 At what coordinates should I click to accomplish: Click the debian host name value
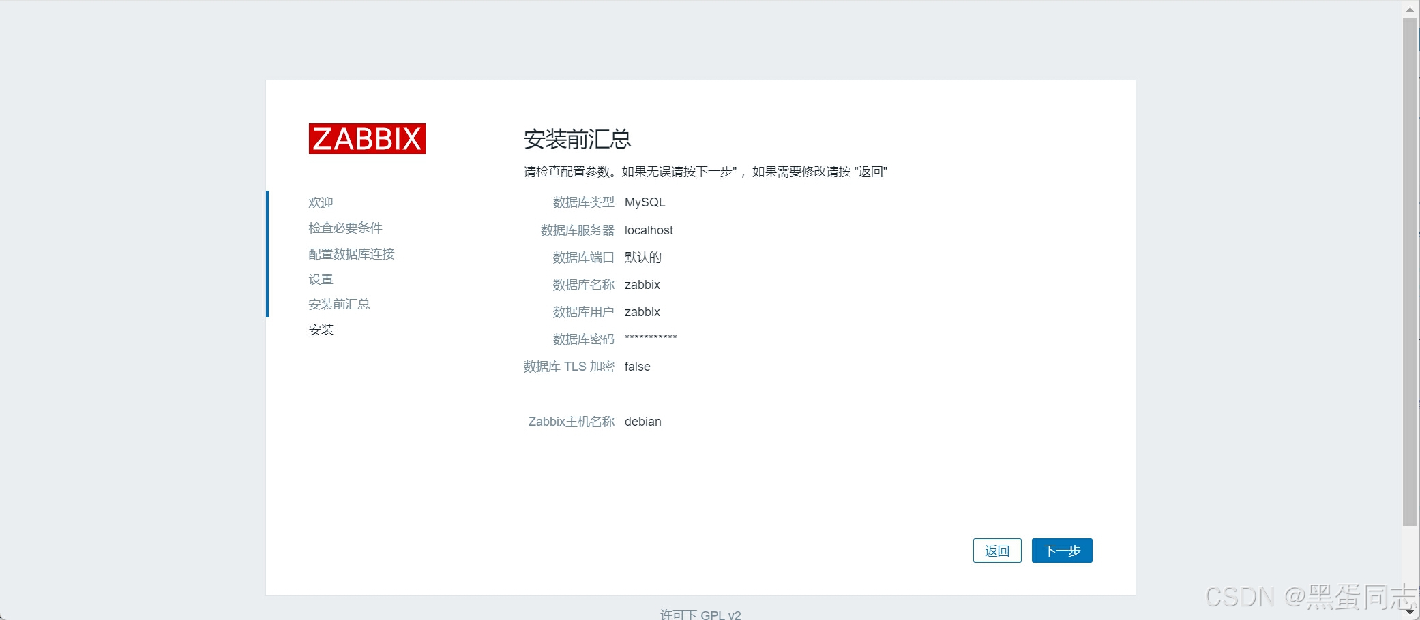coord(642,422)
